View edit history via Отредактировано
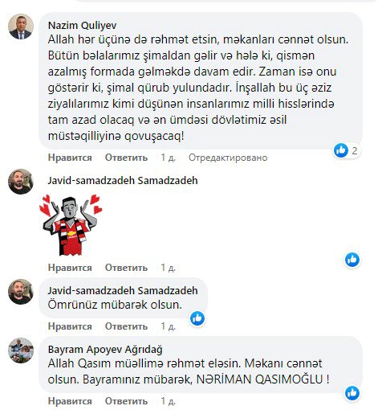The height and width of the screenshot is (410, 382). pyautogui.click(x=228, y=158)
